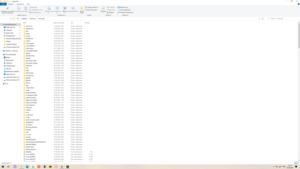Click the ENG language indicator
Image resolution: width=300 pixels, height=169 pixels.
284,167
